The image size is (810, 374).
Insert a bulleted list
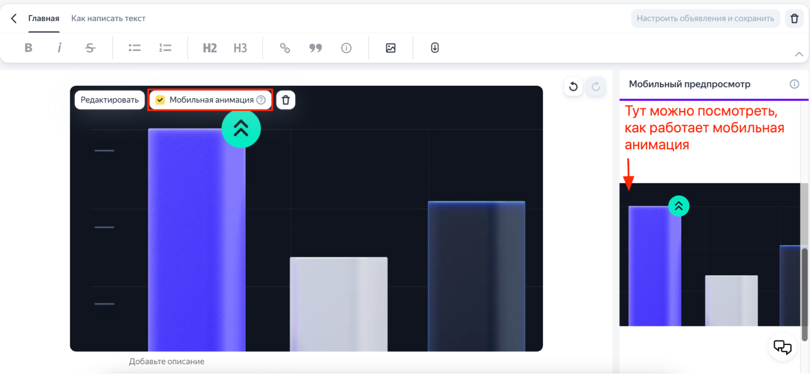click(x=135, y=48)
